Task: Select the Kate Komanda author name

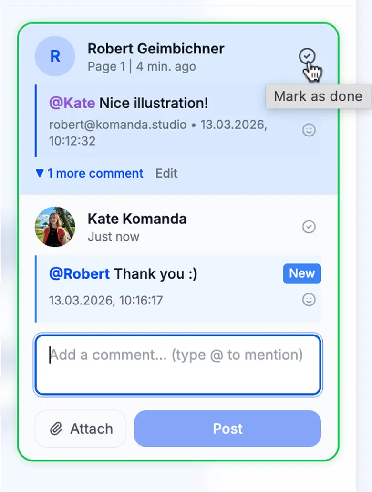Action: 137,219
